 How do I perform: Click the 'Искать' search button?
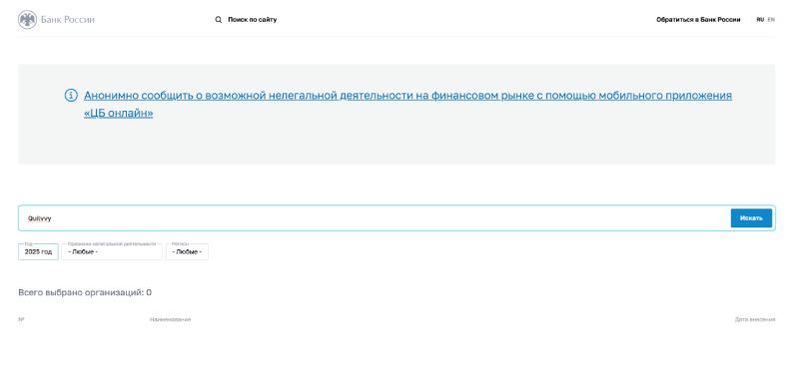coord(751,218)
